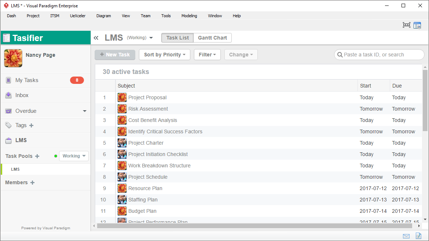Open the LMS (Working) dropdown arrow
The height and width of the screenshot is (241, 429).
coord(151,38)
